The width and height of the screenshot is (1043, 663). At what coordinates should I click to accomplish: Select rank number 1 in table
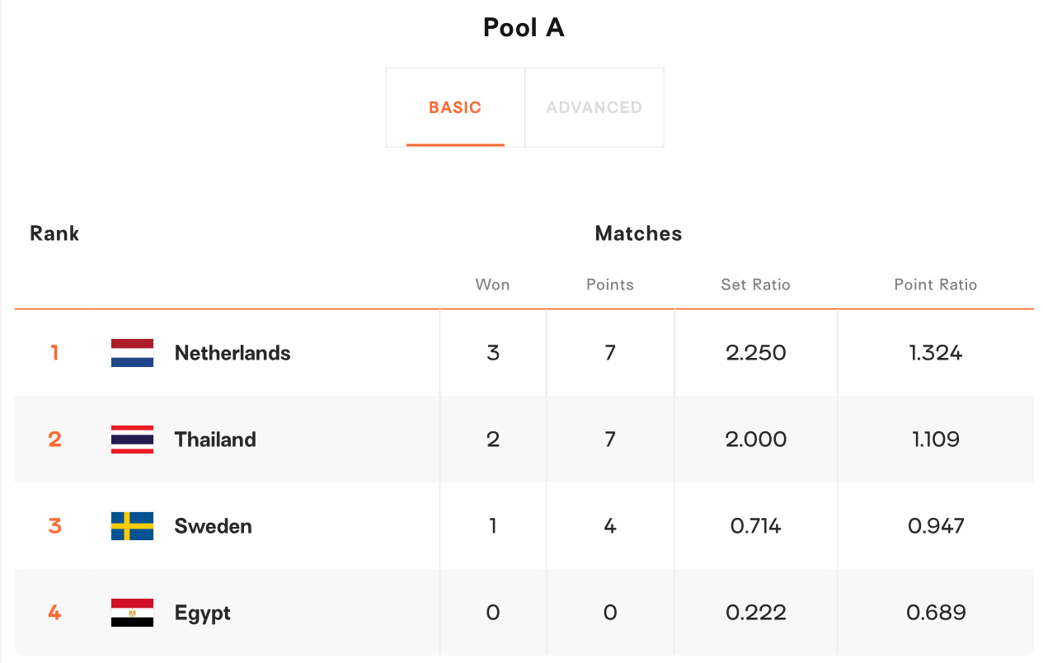click(x=54, y=353)
